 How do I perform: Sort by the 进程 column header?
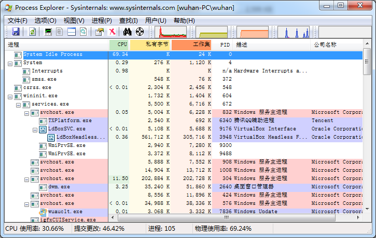(x=57, y=44)
